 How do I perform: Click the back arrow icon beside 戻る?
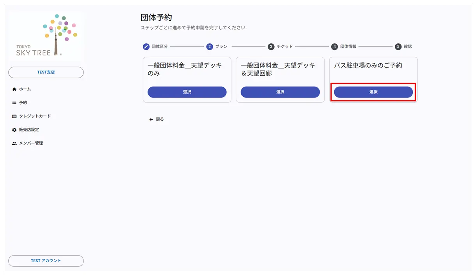(x=151, y=119)
